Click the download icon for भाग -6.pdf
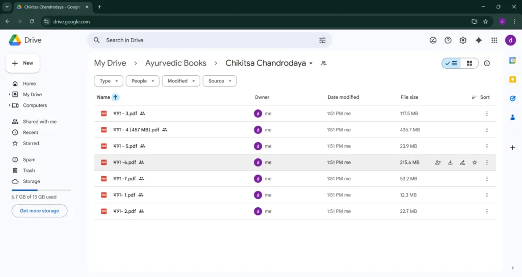The height and width of the screenshot is (277, 522). [450, 162]
